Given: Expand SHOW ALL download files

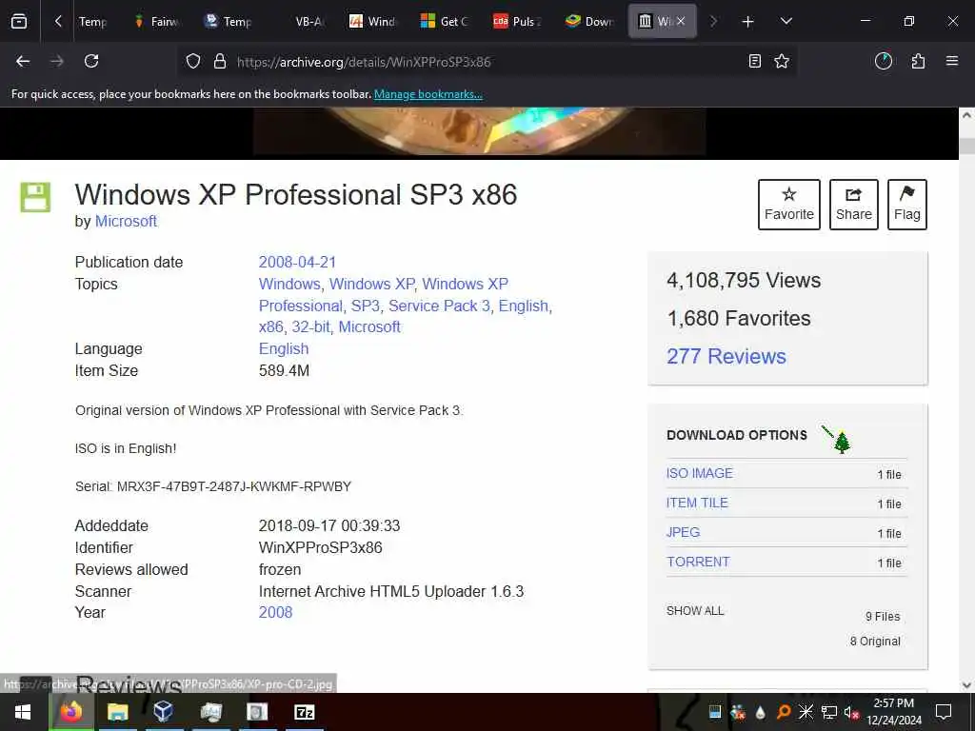Looking at the screenshot, I should tap(695, 611).
